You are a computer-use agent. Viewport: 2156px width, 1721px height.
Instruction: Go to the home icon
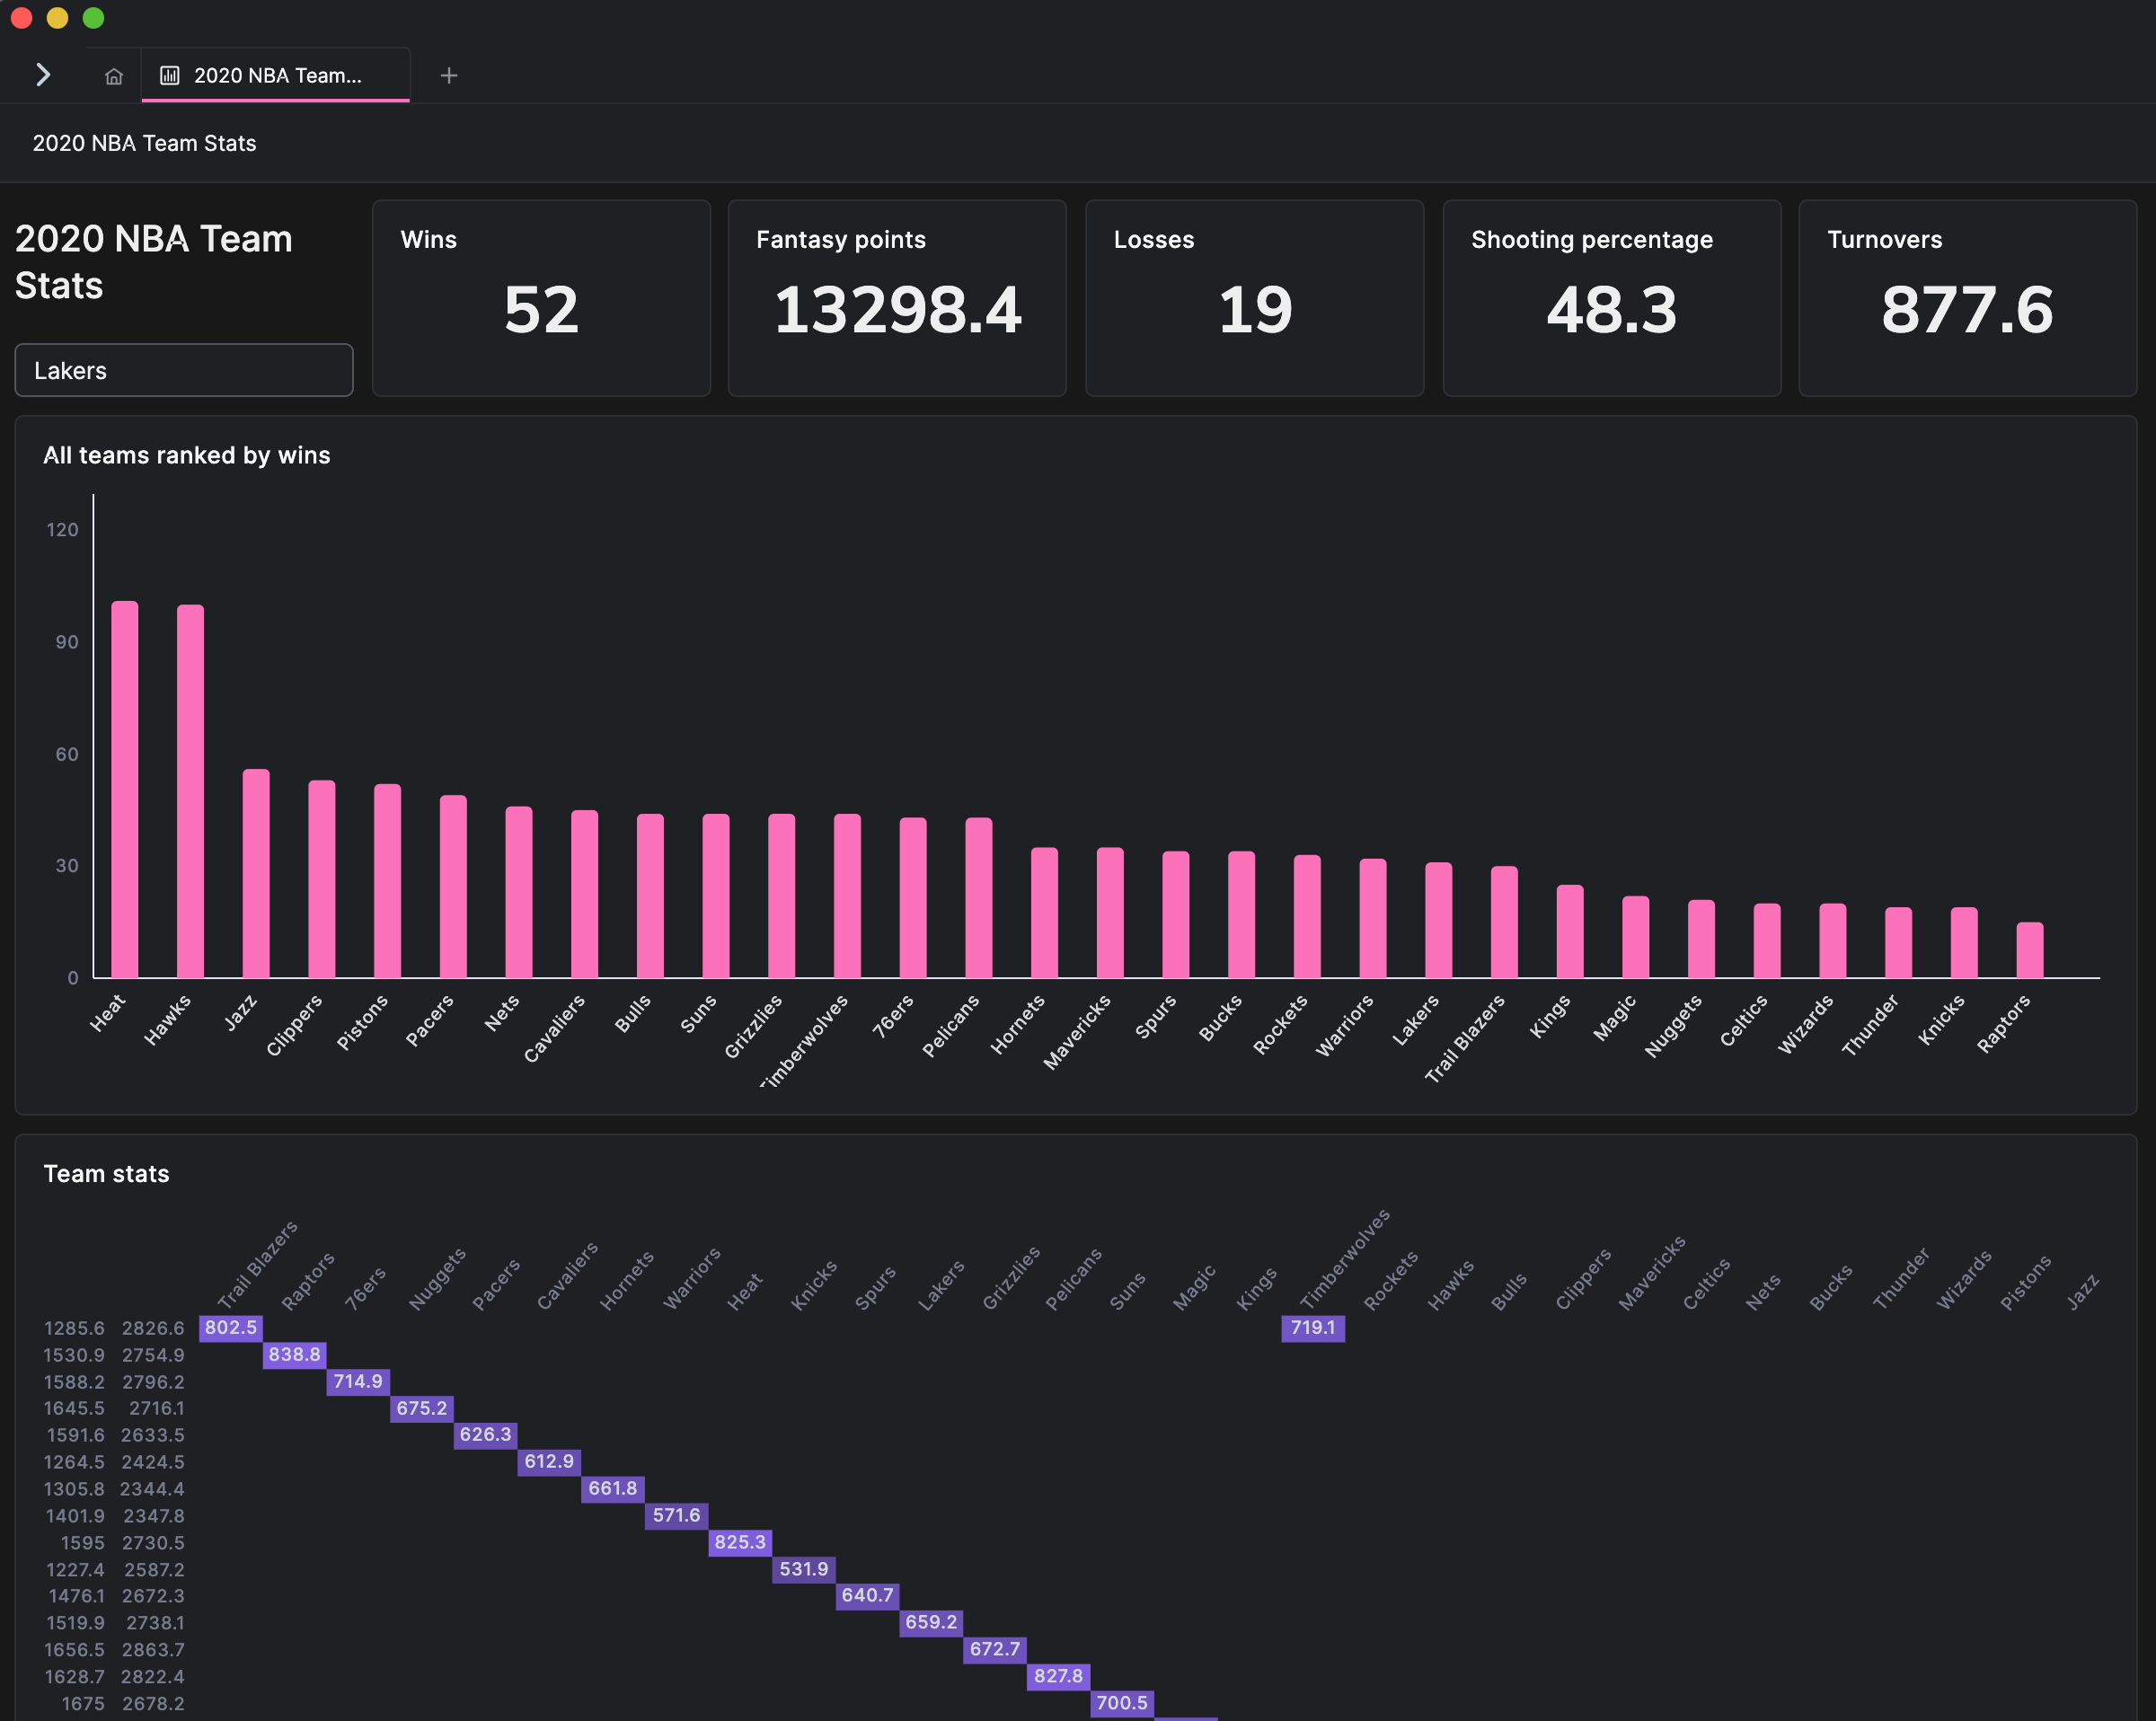pyautogui.click(x=114, y=76)
